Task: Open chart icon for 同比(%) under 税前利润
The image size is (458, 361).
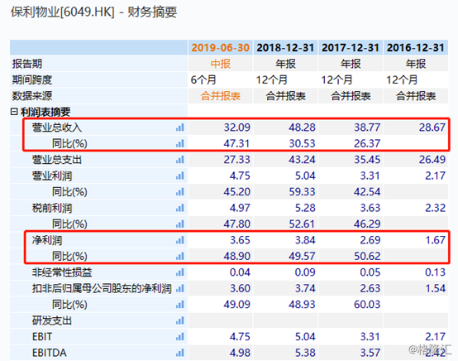Action: pyautogui.click(x=180, y=224)
